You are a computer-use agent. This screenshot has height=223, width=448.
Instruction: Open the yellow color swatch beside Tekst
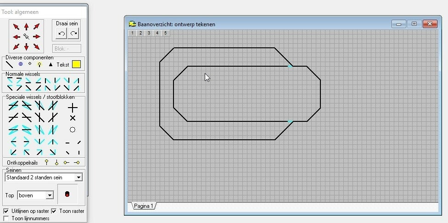coord(76,64)
